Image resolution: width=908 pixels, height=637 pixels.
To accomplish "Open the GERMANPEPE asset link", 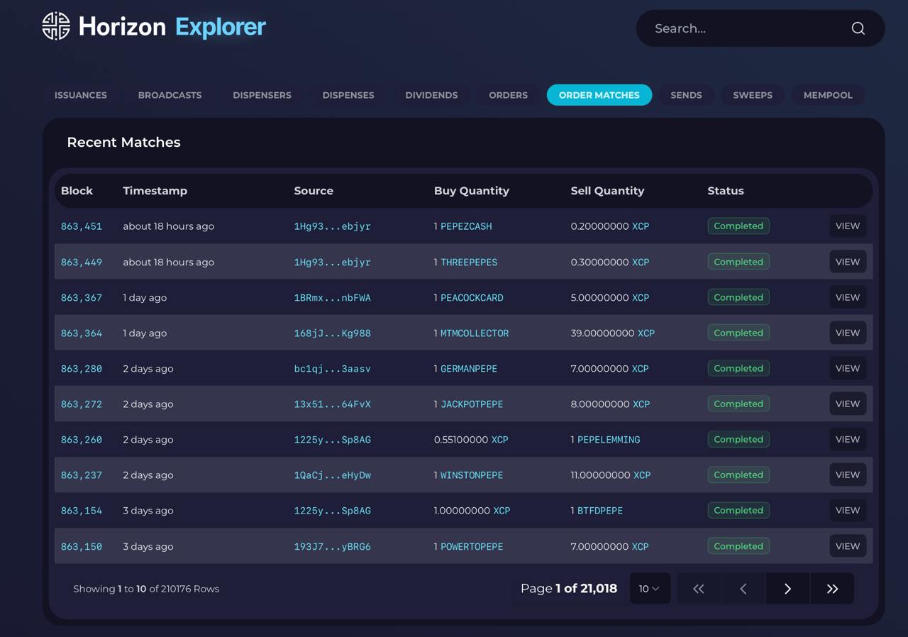I will pos(469,368).
